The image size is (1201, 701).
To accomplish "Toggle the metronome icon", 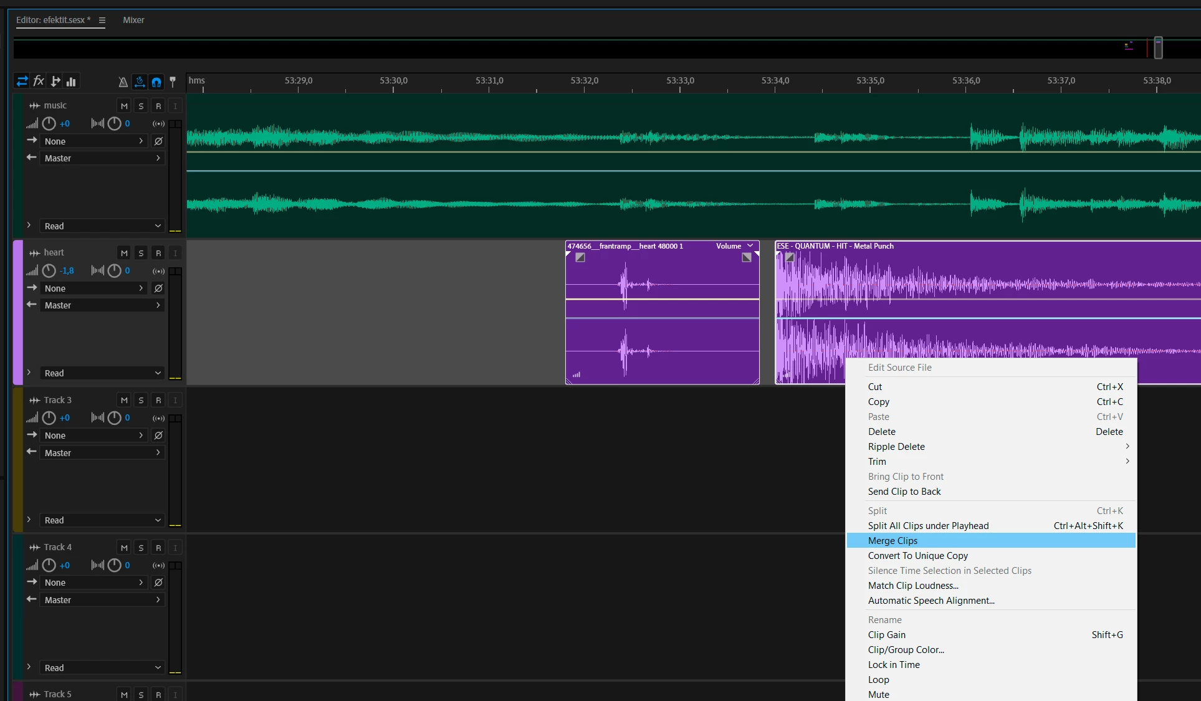I will (x=123, y=82).
